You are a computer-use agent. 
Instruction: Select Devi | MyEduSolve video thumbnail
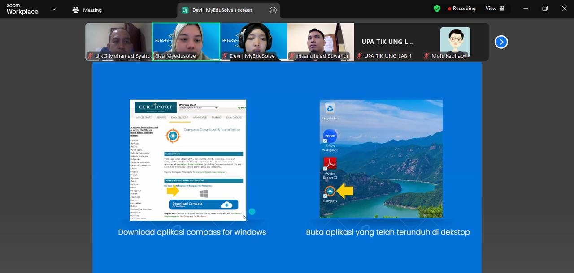[x=253, y=42]
